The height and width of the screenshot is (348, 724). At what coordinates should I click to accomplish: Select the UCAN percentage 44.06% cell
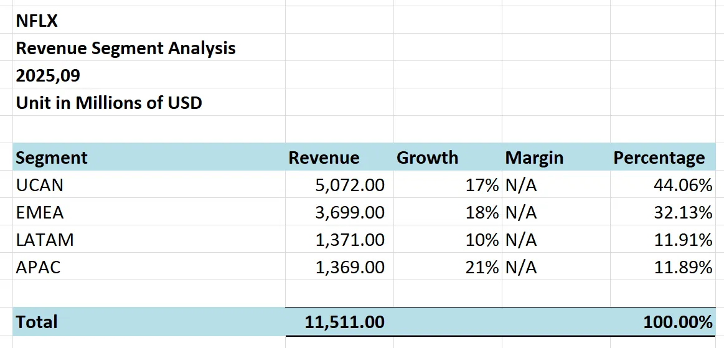683,185
